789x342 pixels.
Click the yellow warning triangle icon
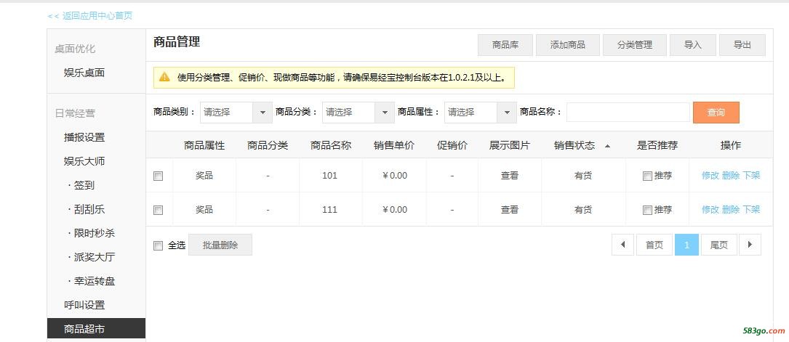pyautogui.click(x=164, y=78)
